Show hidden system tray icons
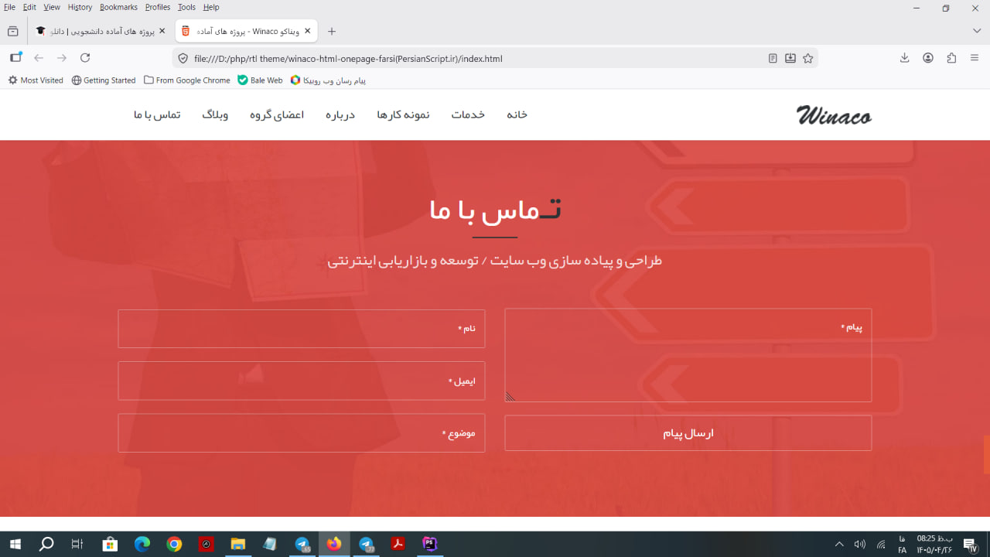 coord(839,544)
